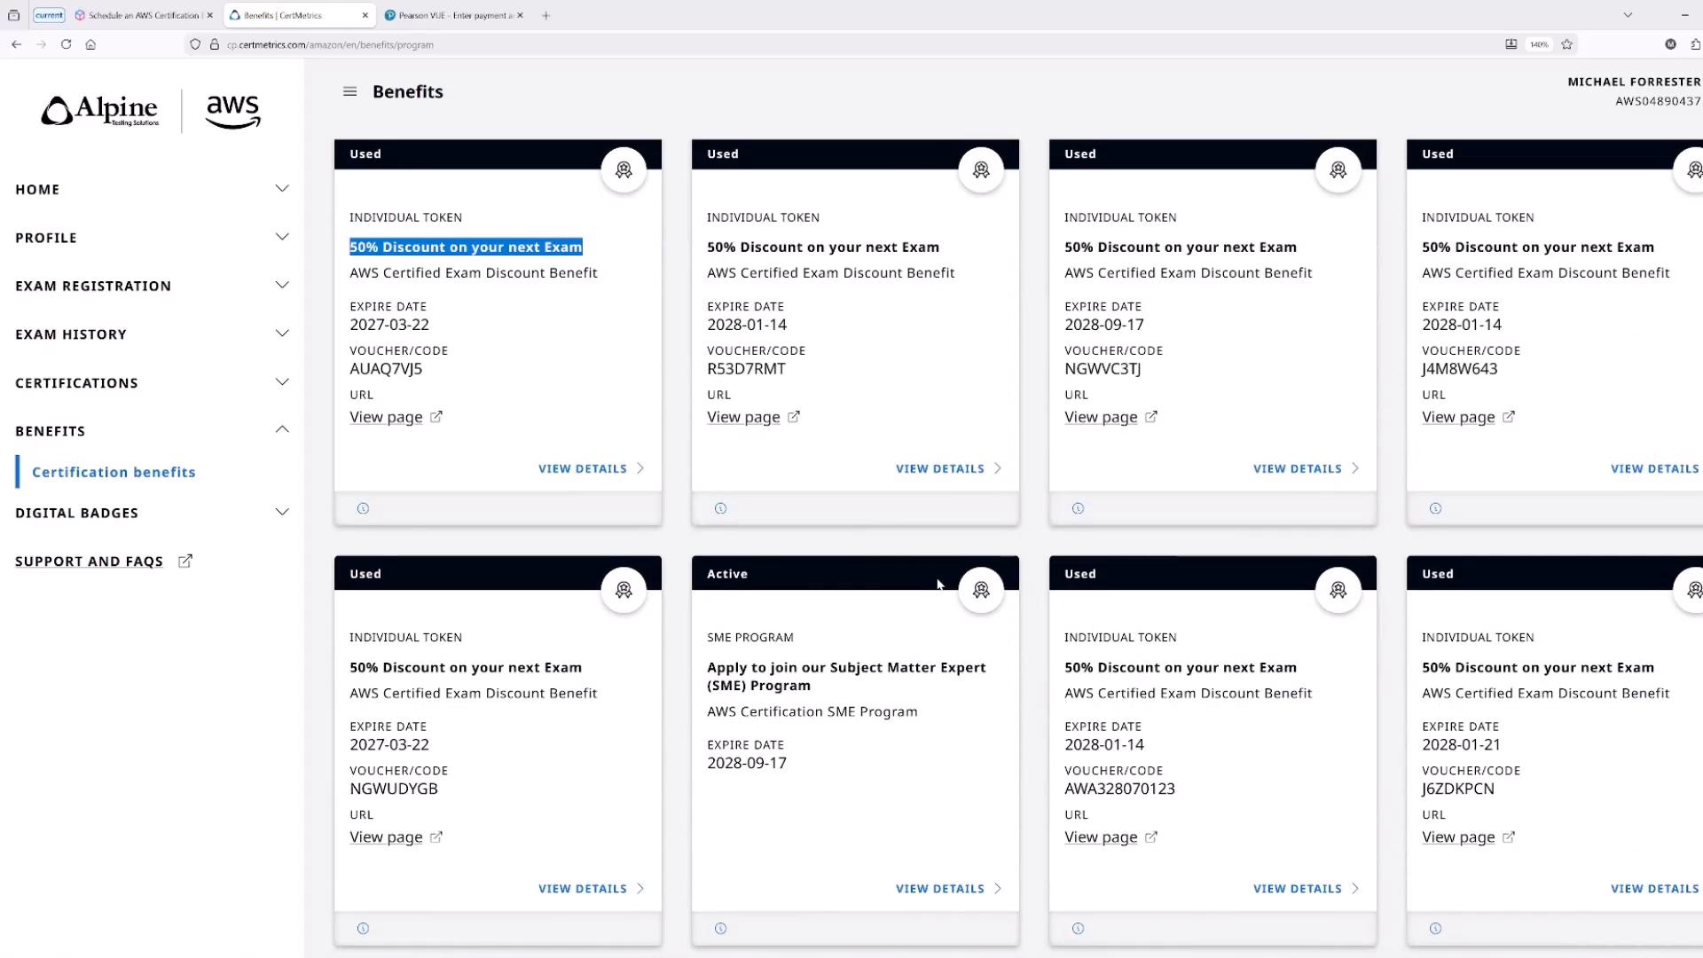Switch to the Schedule an AWS Certification tab
Image resolution: width=1703 pixels, height=958 pixels.
[x=144, y=15]
